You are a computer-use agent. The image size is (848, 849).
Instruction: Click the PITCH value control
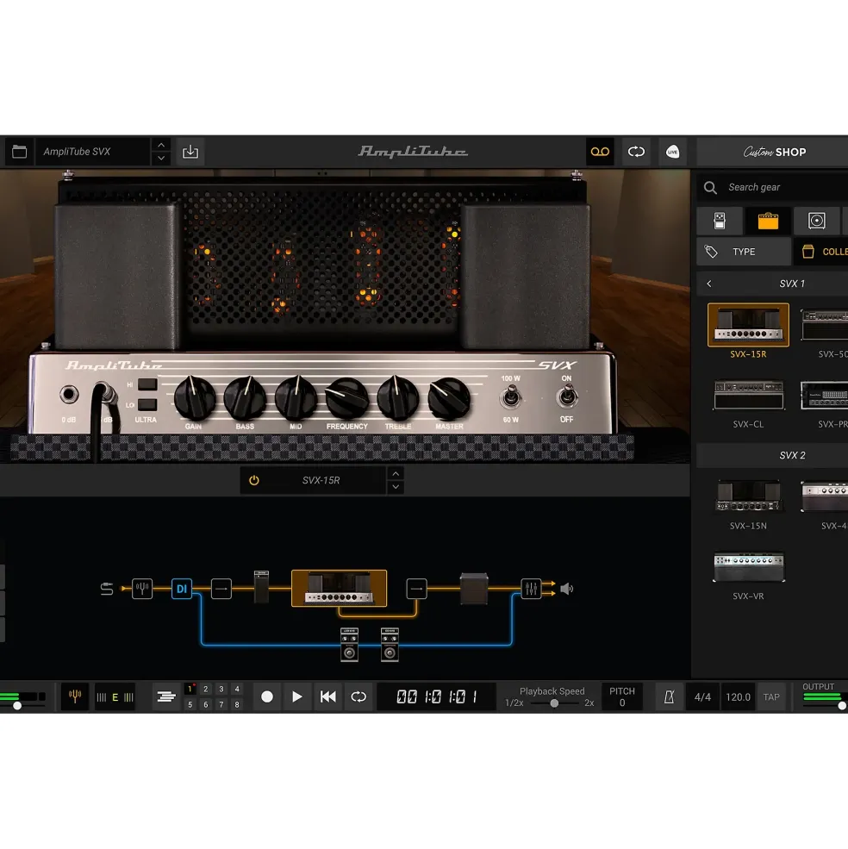coord(622,696)
